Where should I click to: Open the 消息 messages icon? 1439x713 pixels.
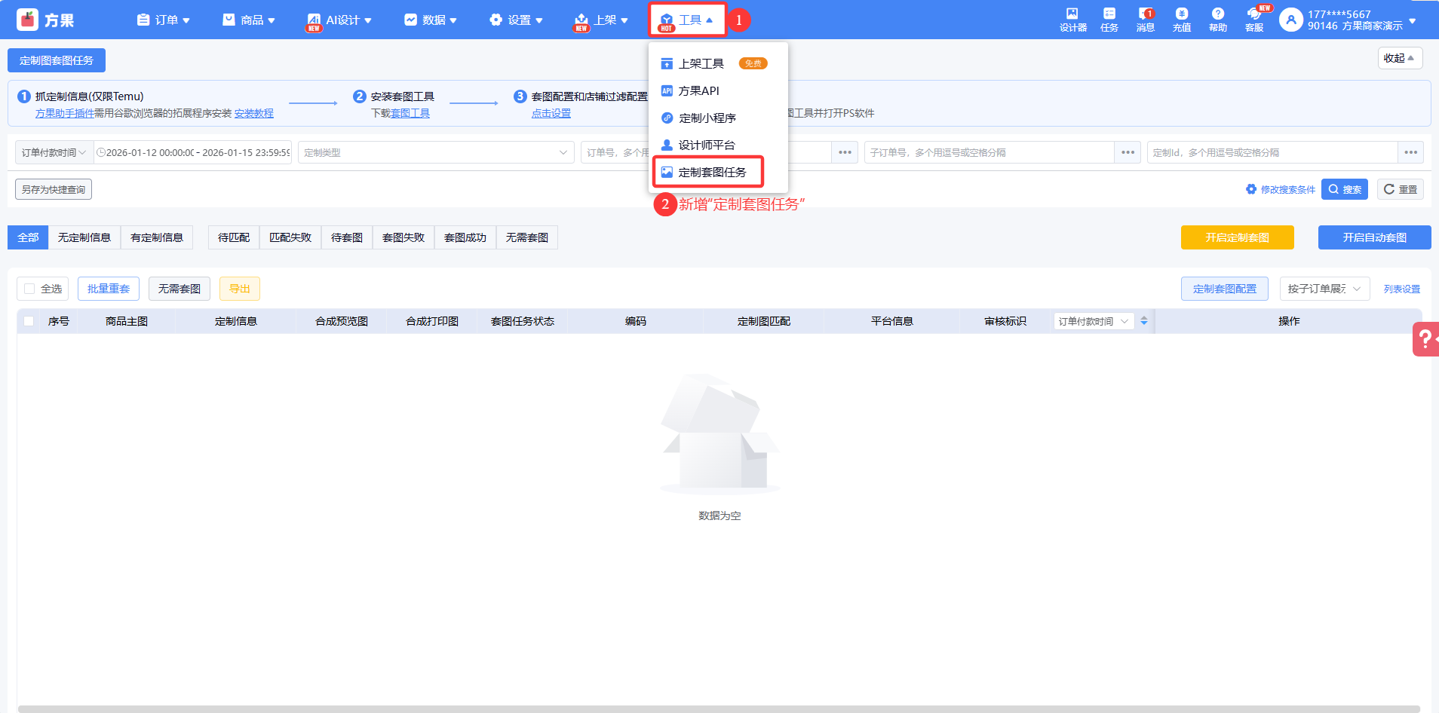pos(1145,20)
